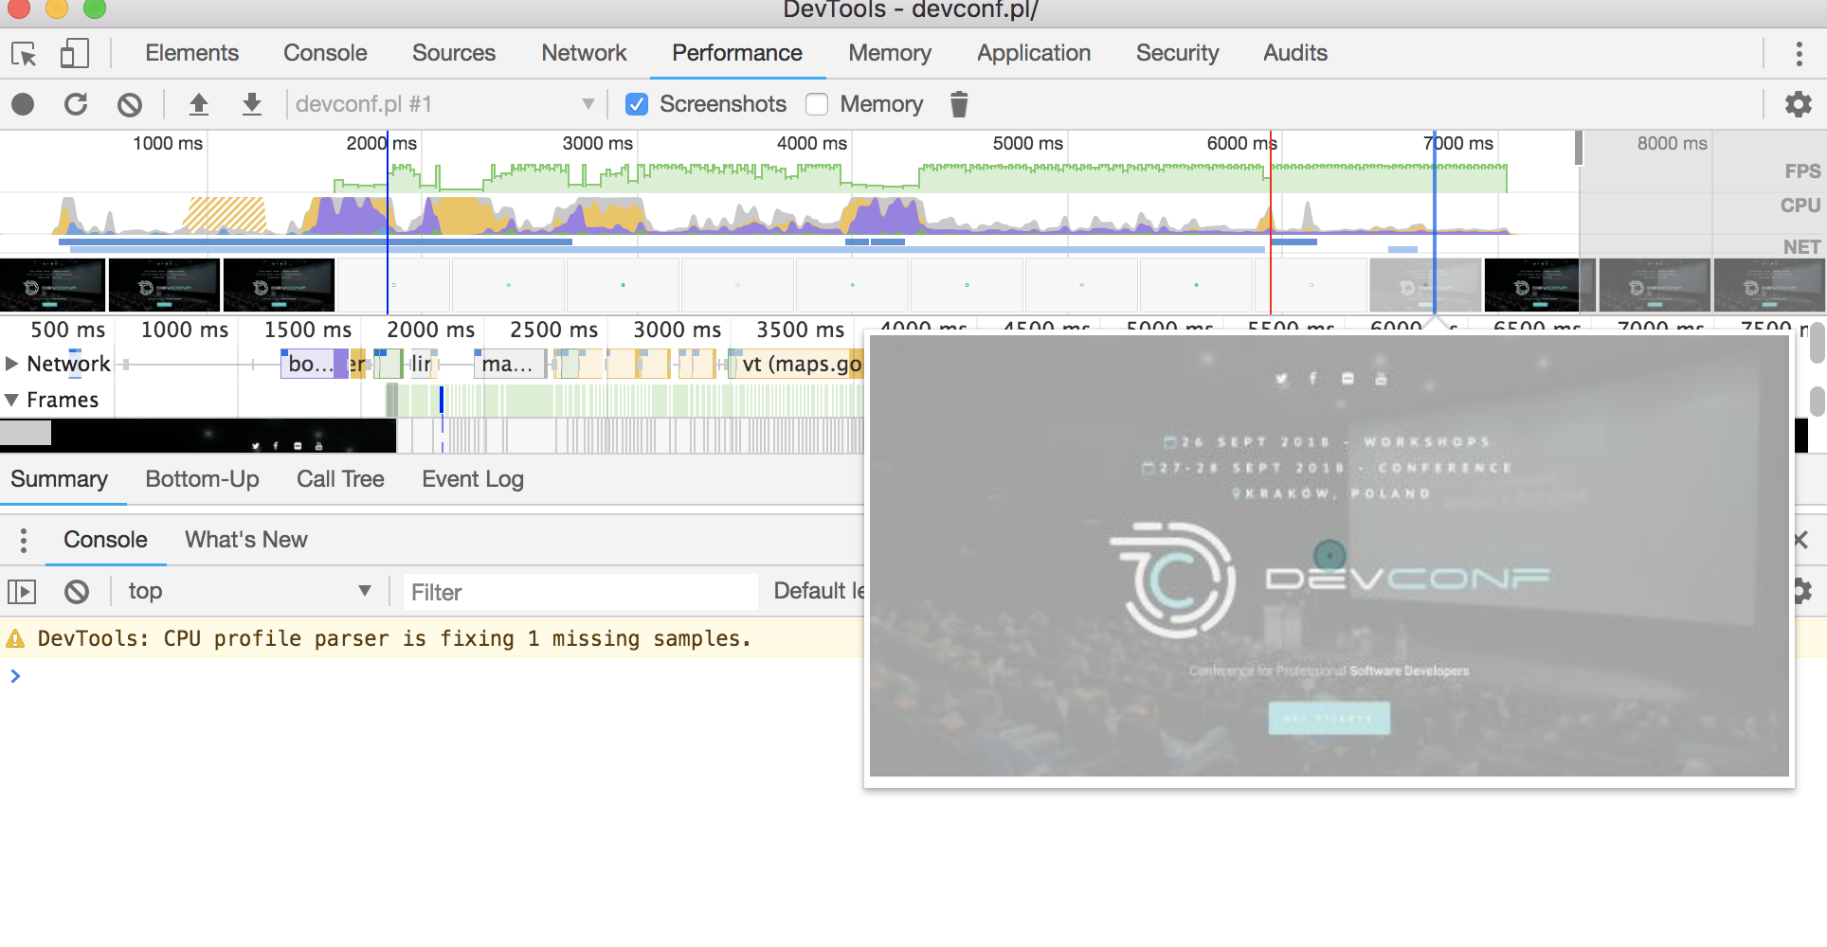This screenshot has height=947, width=1827.
Task: Switch to Bottom-Up tab
Action: click(x=202, y=479)
